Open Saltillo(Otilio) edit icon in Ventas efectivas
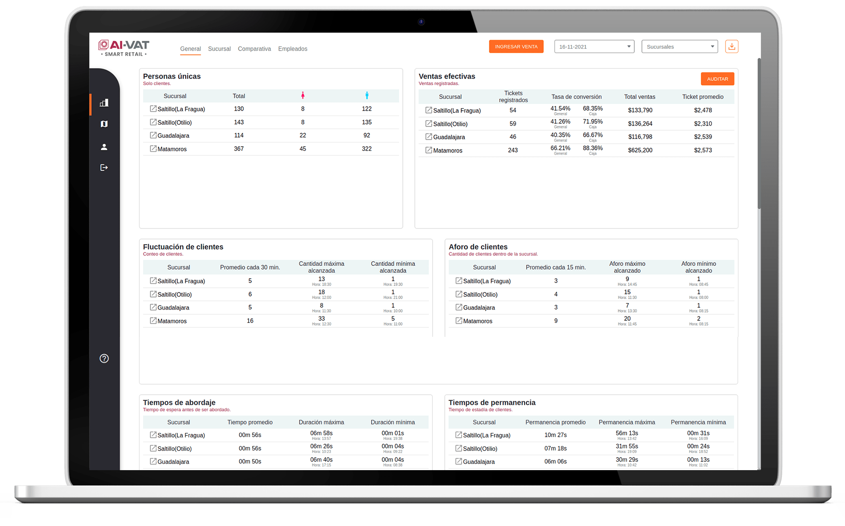 [429, 123]
